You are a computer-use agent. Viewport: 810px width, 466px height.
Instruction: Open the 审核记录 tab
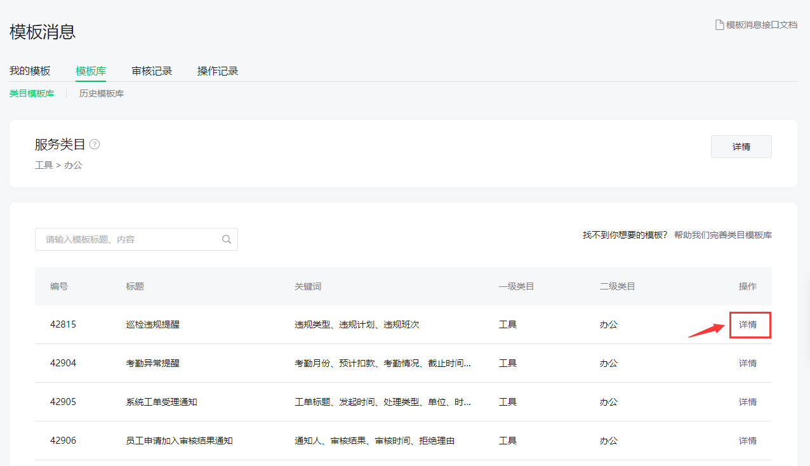click(152, 71)
